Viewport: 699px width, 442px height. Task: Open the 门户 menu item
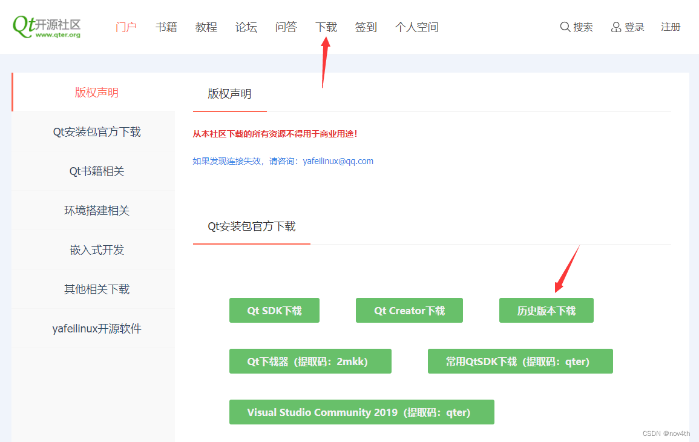click(x=126, y=27)
